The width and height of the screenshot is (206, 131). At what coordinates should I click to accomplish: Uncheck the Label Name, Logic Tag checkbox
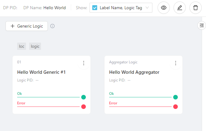click(95, 8)
